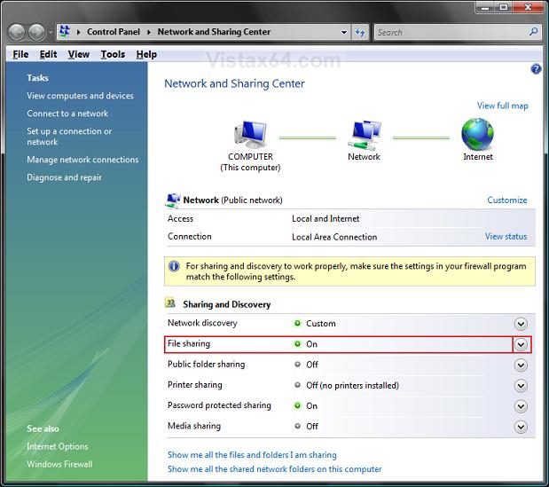Open the recent pages dropdown by nav arrows
549x487 pixels.
[x=51, y=33]
